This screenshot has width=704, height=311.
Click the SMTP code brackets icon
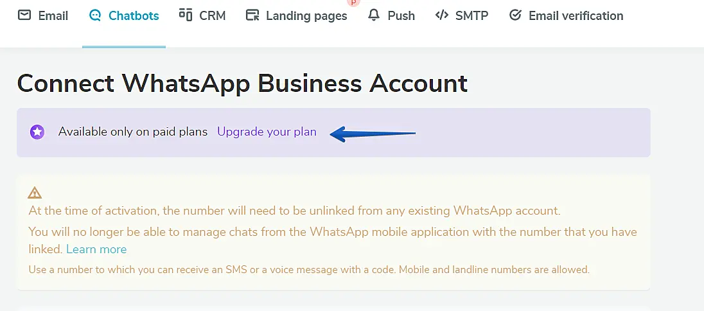(x=441, y=15)
